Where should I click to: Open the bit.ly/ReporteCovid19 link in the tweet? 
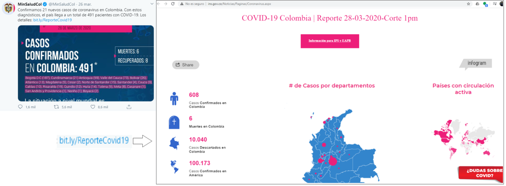point(53,20)
